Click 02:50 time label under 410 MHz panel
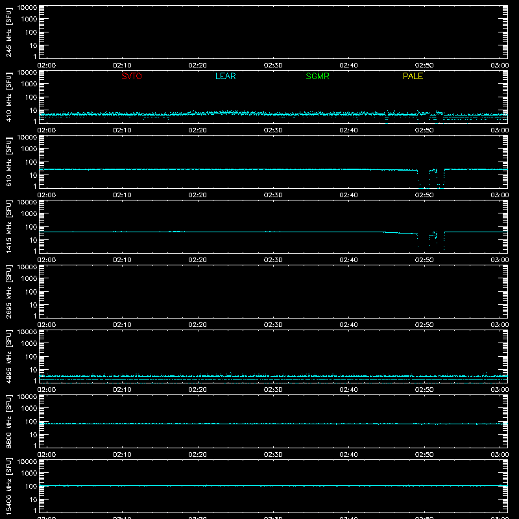The image size is (519, 519). coord(424,130)
